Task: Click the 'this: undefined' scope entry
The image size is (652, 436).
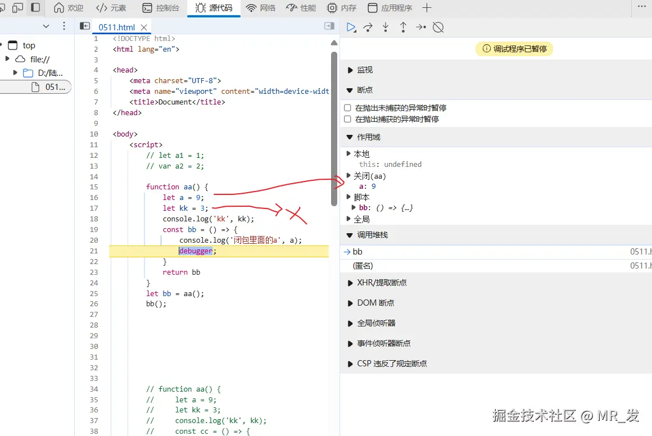Action: click(390, 165)
